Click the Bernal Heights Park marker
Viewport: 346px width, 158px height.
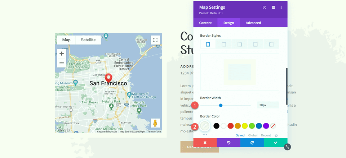point(112,107)
